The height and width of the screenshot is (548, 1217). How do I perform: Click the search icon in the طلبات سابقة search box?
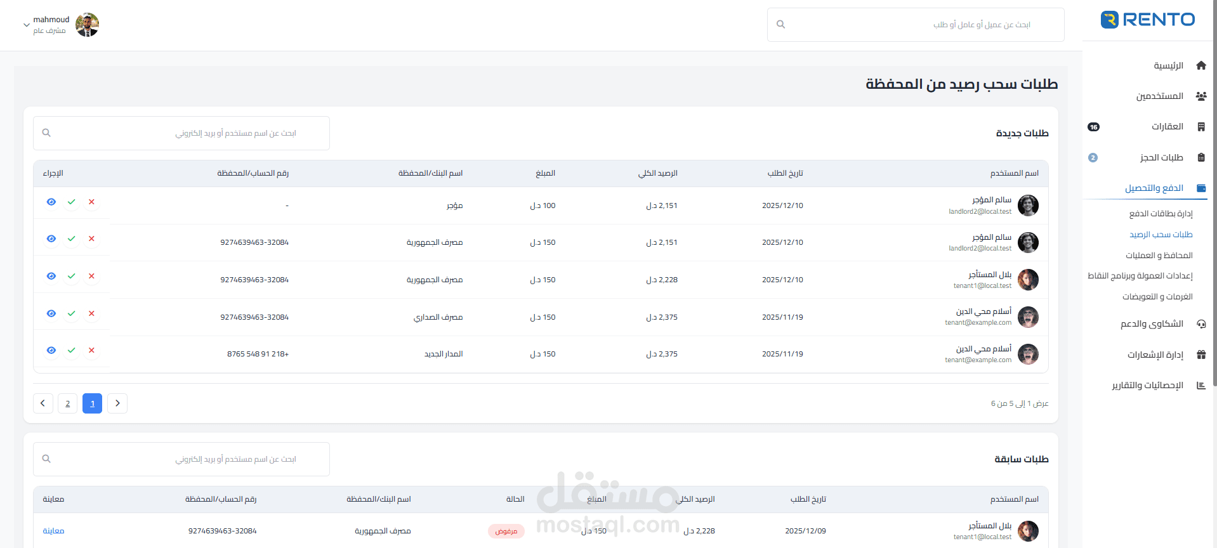(x=46, y=459)
